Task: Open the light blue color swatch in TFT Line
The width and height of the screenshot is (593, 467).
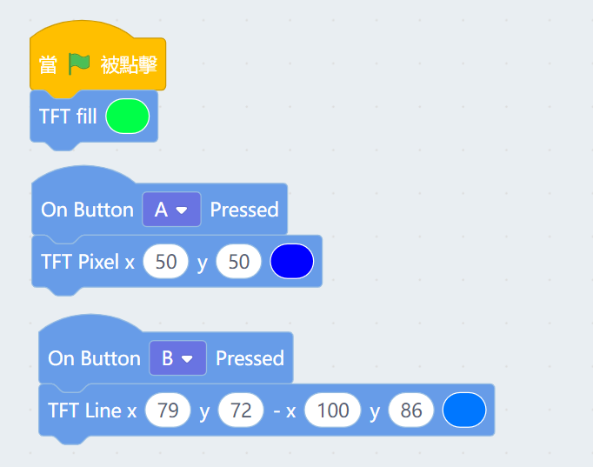Action: 464,410
